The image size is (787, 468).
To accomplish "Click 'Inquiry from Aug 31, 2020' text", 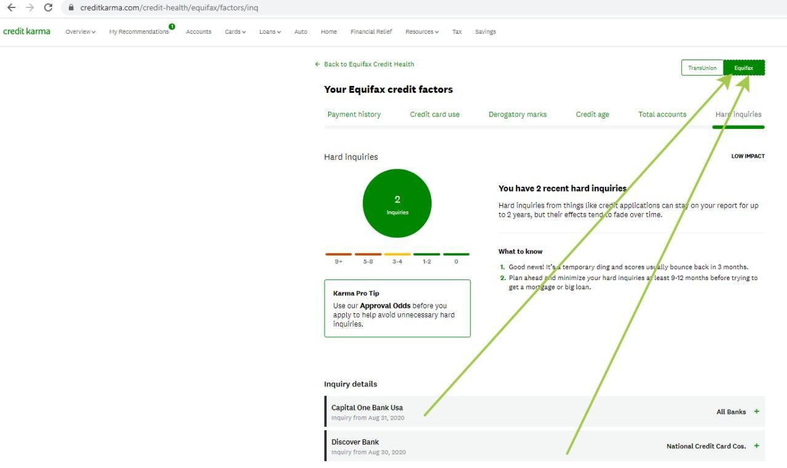I will (x=368, y=418).
